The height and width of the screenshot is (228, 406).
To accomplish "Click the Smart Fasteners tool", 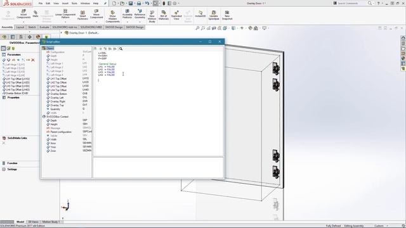I will [x=82, y=15].
